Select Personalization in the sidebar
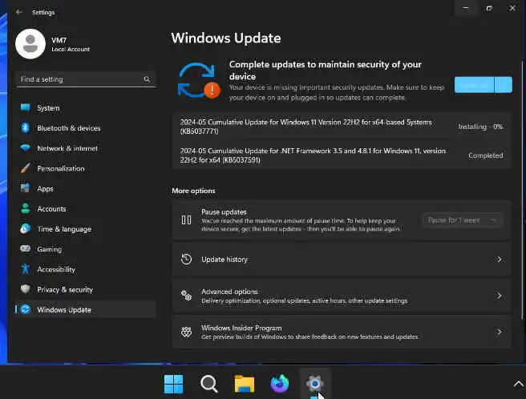This screenshot has width=526, height=399. click(x=85, y=168)
